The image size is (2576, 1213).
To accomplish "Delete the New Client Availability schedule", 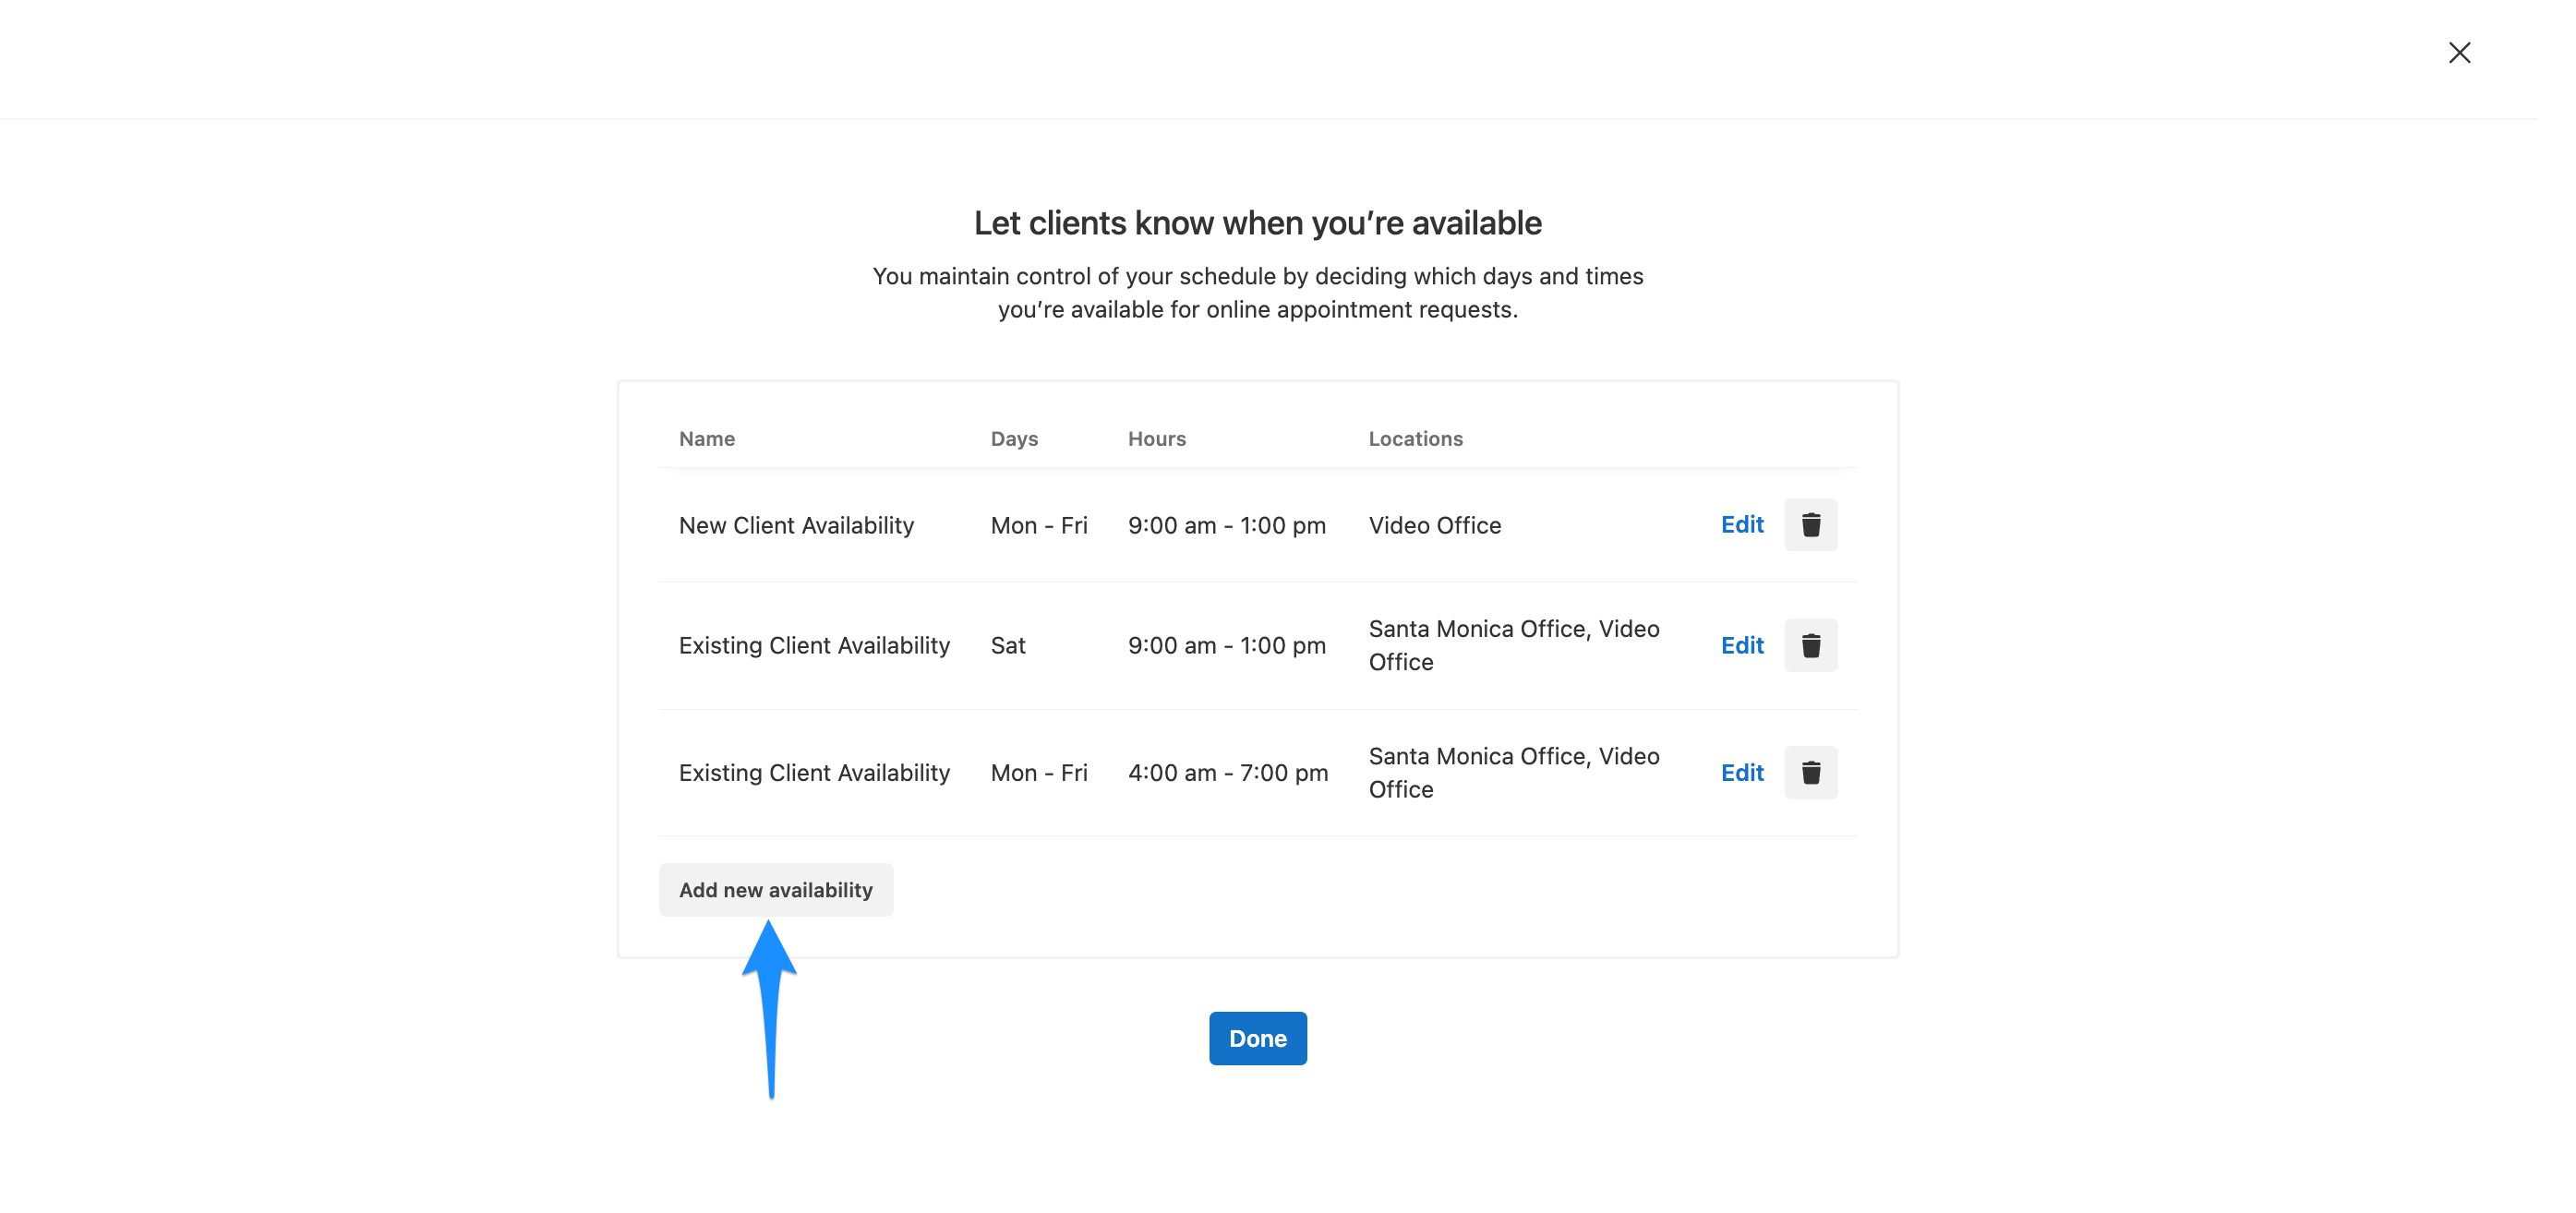I will (1811, 524).
